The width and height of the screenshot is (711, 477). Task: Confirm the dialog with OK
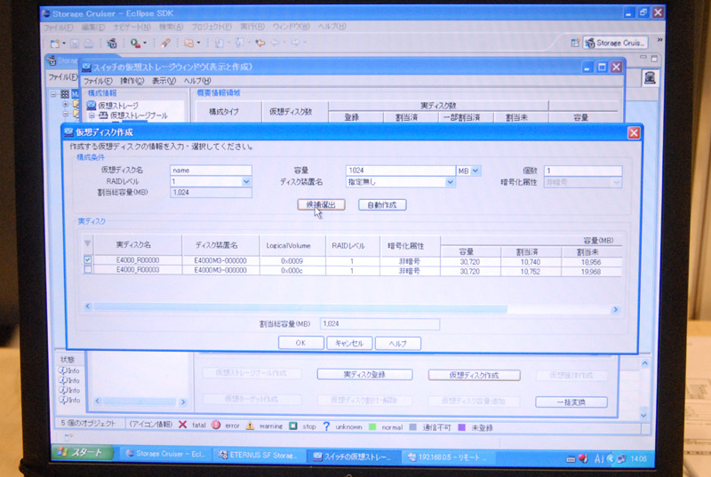coord(300,343)
